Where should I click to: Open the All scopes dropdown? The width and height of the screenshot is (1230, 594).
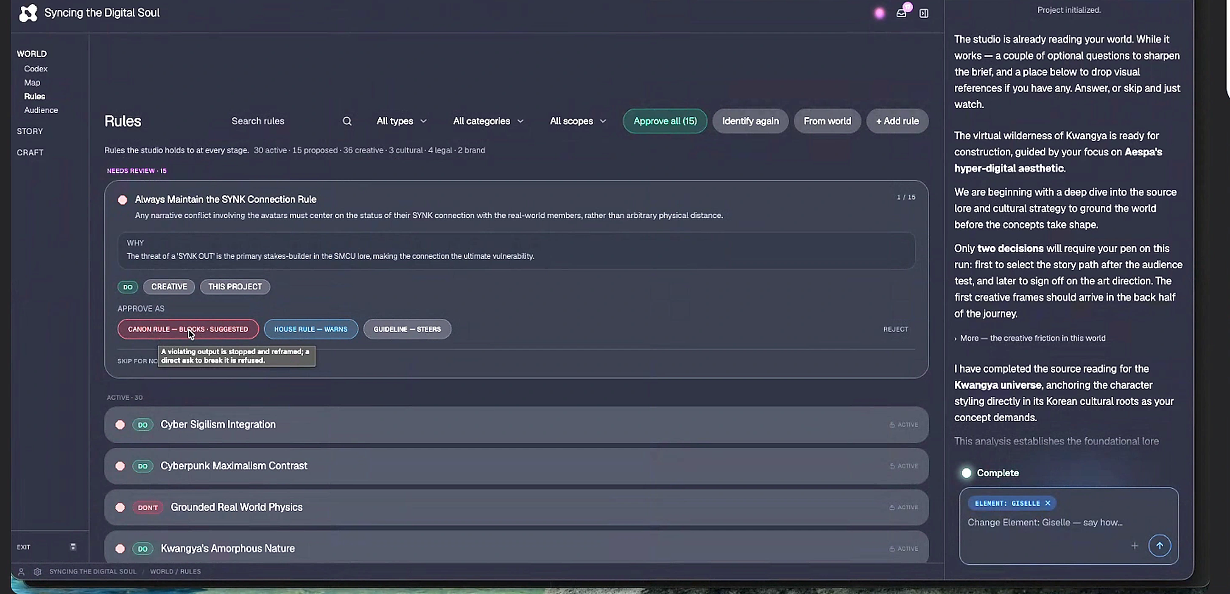(578, 121)
